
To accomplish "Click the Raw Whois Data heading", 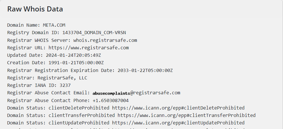I will point(35,9).
